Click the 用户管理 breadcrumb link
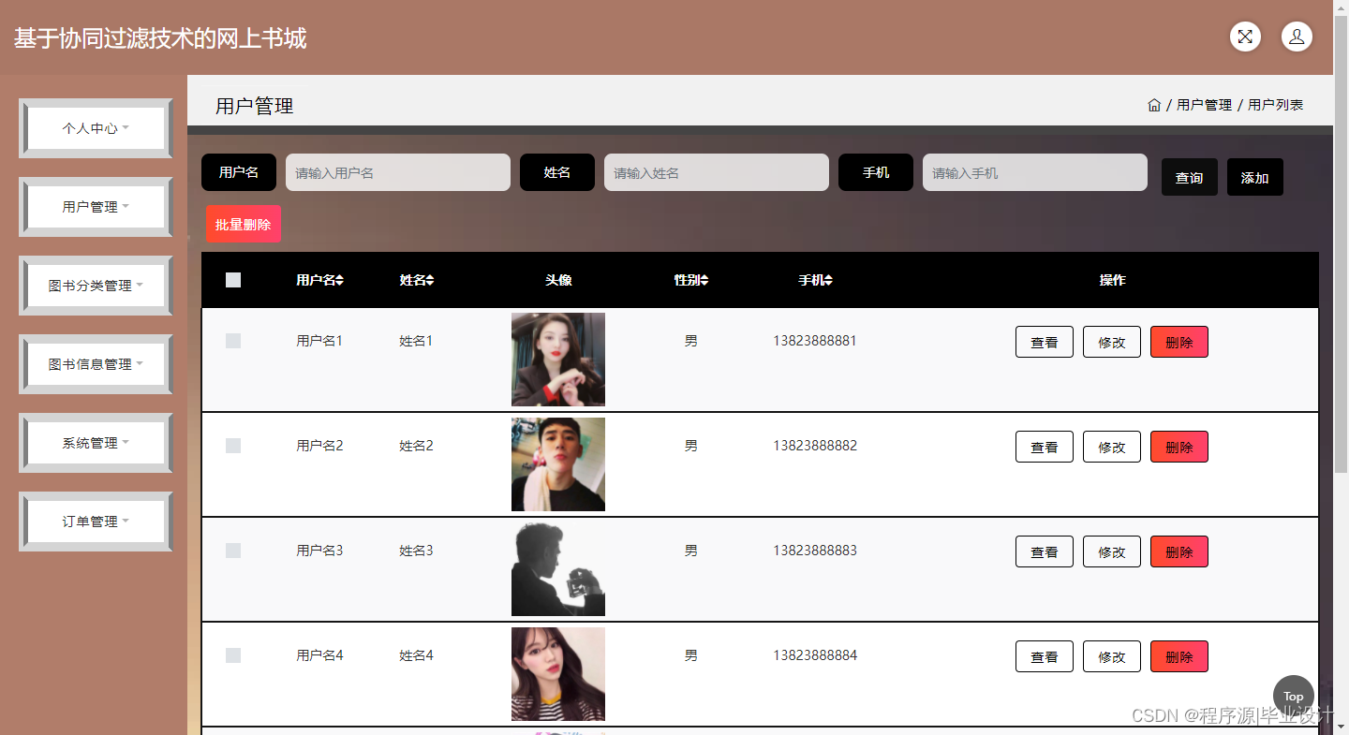Viewport: 1349px width, 735px height. [1204, 105]
